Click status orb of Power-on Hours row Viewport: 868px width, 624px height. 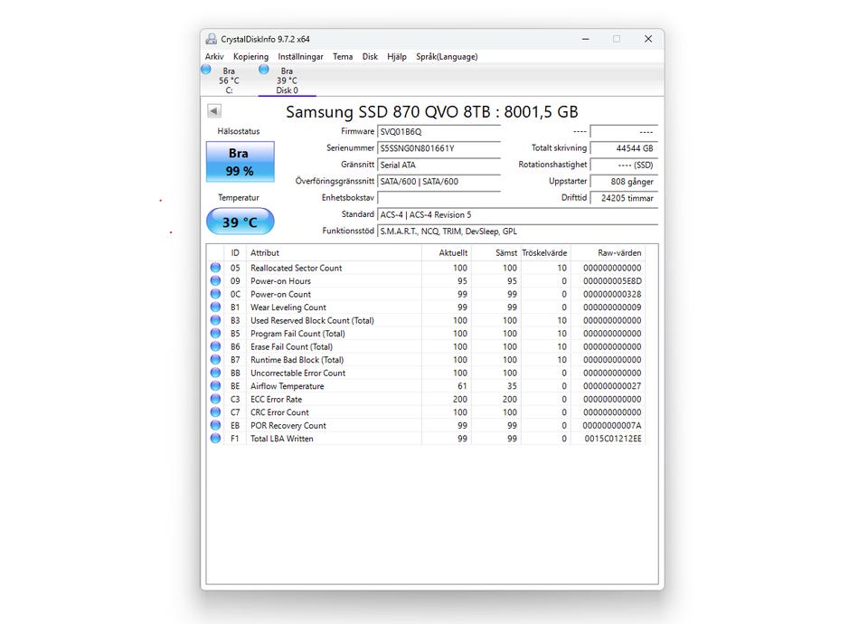tap(215, 280)
